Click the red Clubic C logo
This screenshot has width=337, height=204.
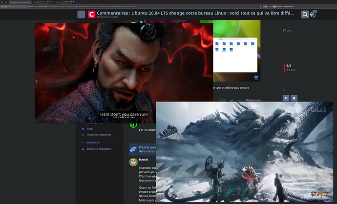coord(91,14)
